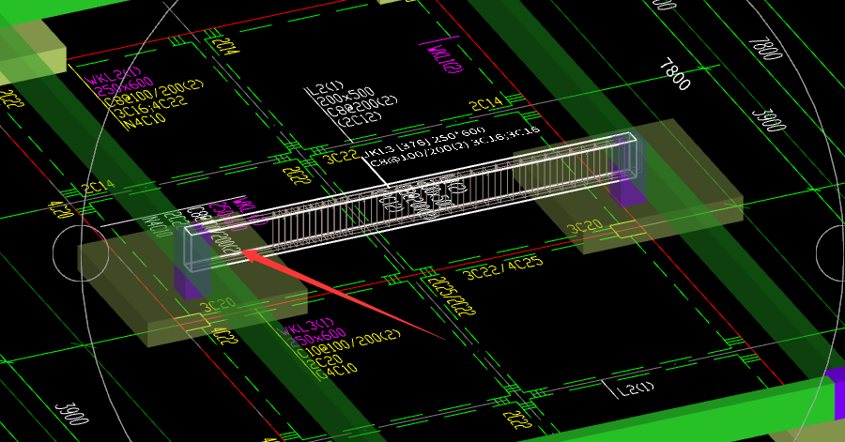Click the 3C20 label adjacent to 4C22
The width and height of the screenshot is (845, 442).
(x=217, y=305)
